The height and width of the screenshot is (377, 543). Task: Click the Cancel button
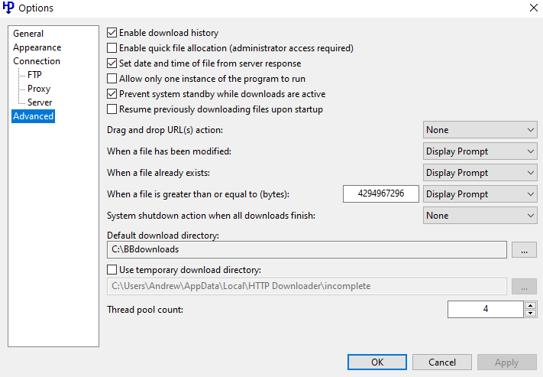pos(441,362)
